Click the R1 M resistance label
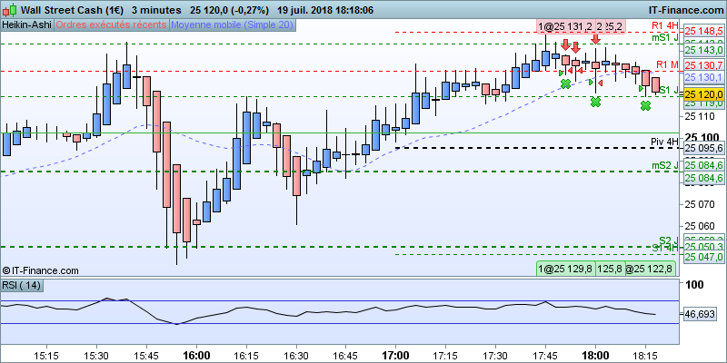Screen dimensions: 727x363 (x=667, y=64)
